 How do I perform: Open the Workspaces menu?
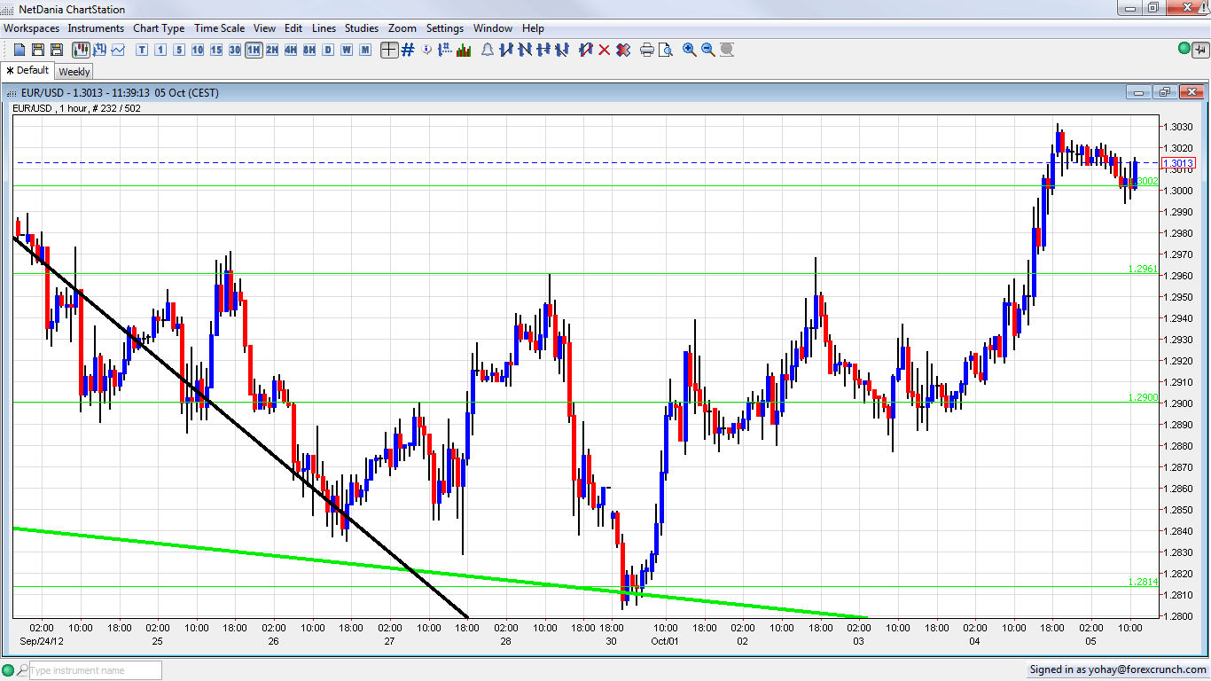[32, 28]
